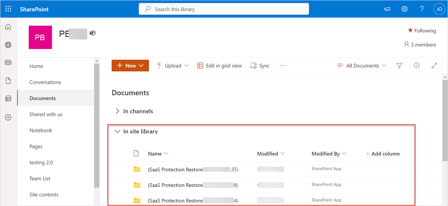Open My sites globe icon
Viewport: 448px width, 206px height.
tap(8, 45)
